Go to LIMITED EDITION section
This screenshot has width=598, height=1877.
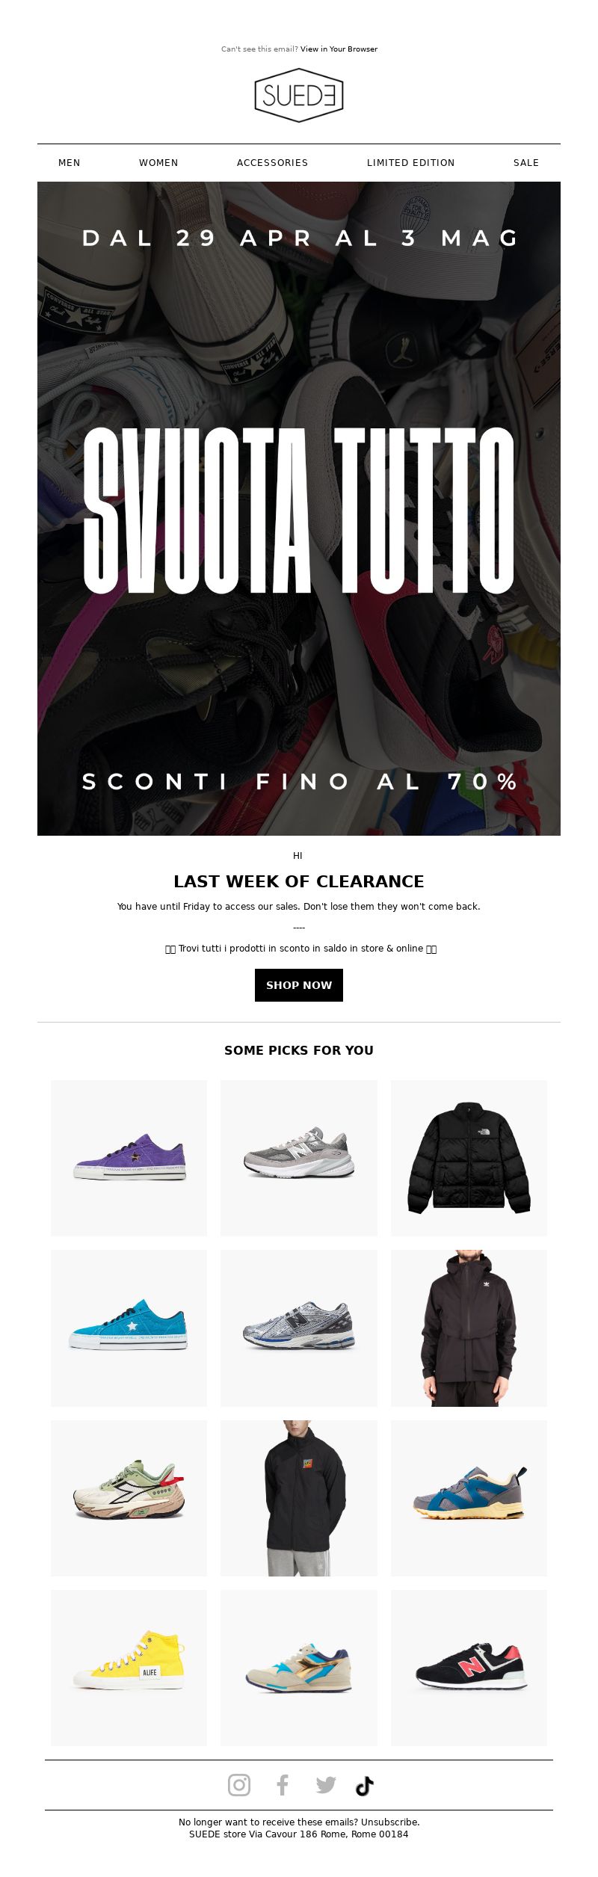tap(410, 163)
